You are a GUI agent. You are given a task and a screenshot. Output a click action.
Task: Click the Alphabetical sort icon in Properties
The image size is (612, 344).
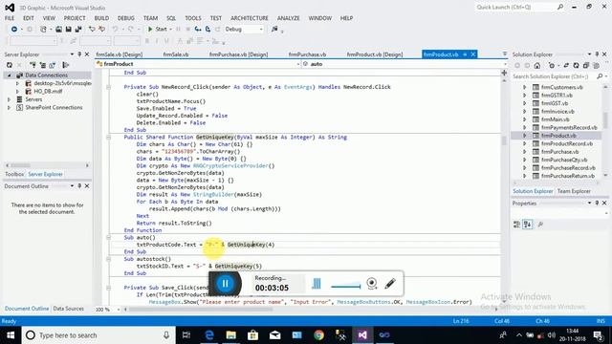(x=527, y=225)
